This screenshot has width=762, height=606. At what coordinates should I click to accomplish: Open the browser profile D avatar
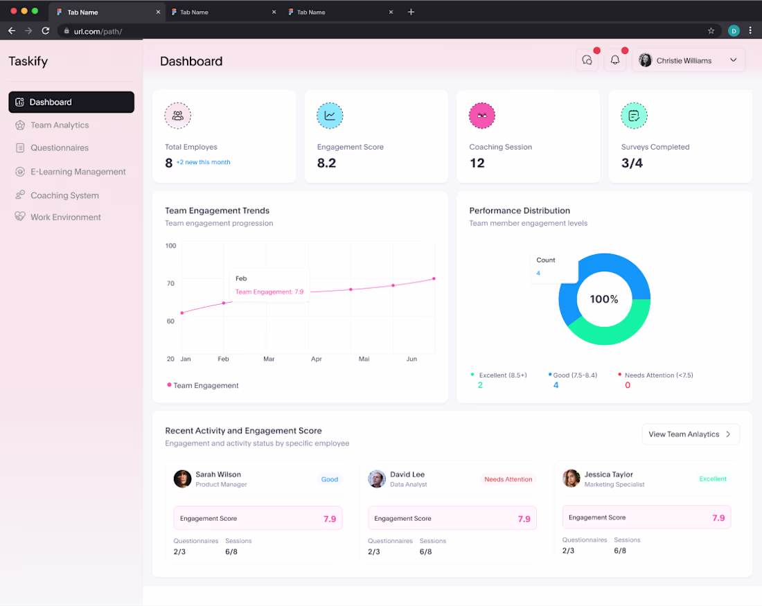click(x=734, y=31)
